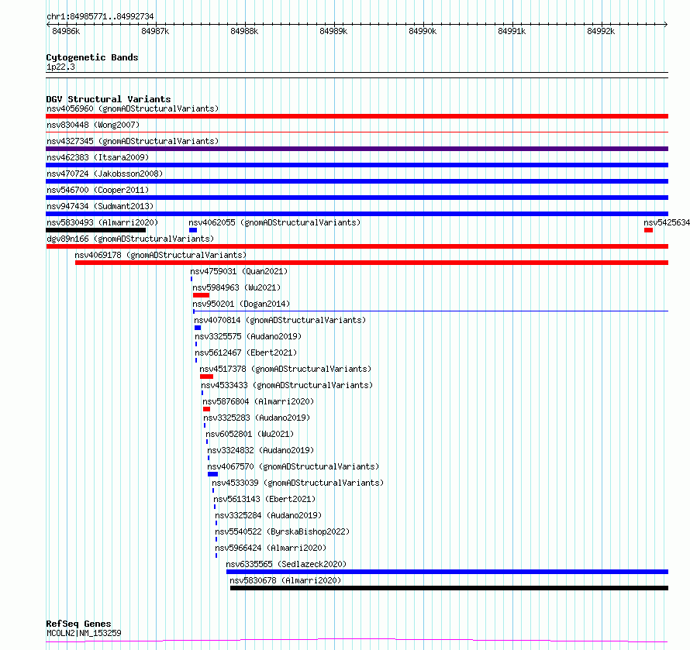690x650 pixels.
Task: Click nsv5984963 (Wu2021) label
Action: tap(236, 287)
